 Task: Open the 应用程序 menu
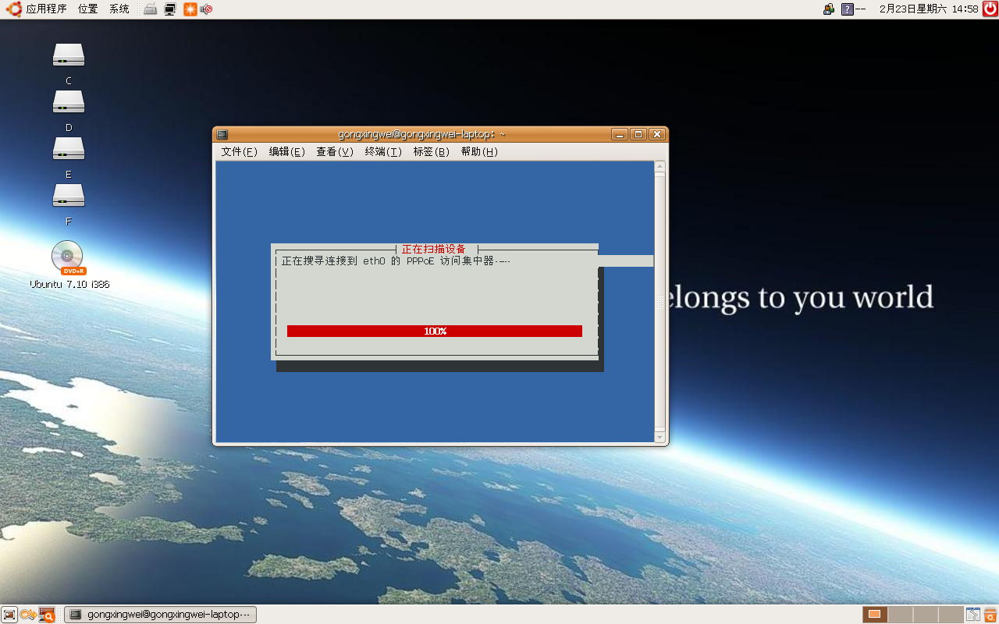point(46,9)
